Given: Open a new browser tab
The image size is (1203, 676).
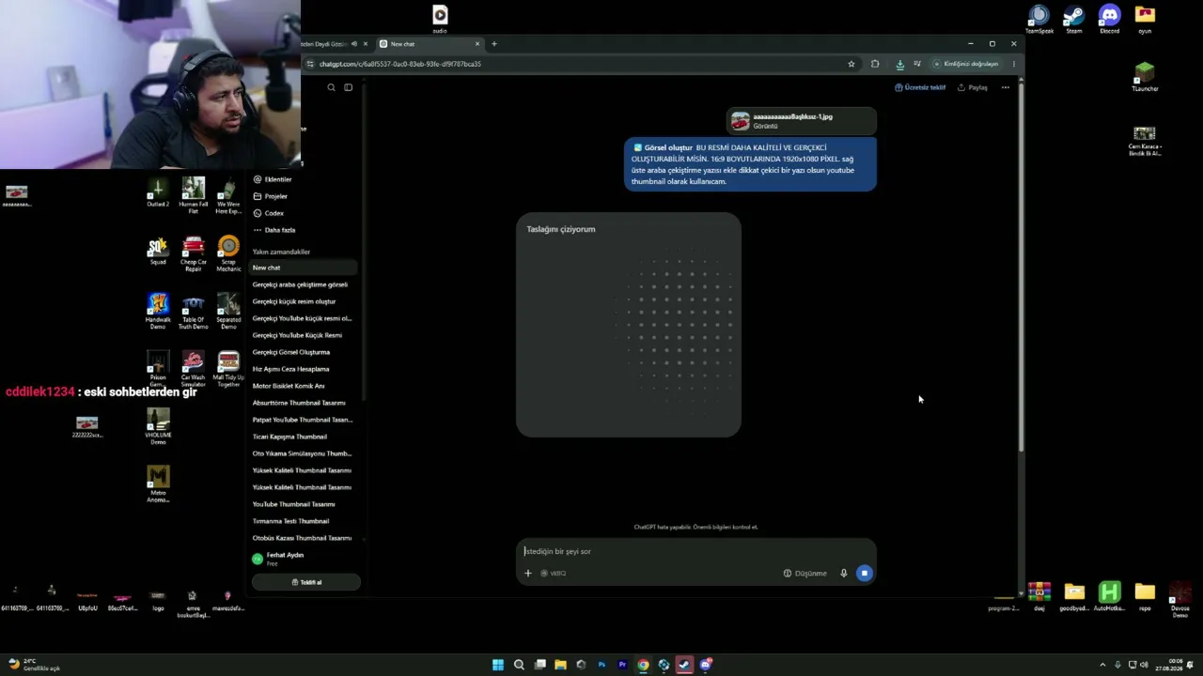Looking at the screenshot, I should (494, 44).
